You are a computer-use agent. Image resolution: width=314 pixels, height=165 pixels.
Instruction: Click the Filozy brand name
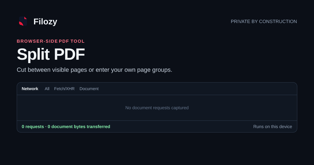(45, 21)
